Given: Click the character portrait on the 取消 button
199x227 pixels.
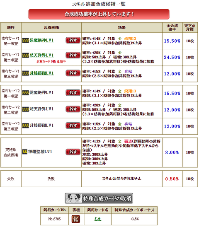Looking at the screenshot, I should click(x=74, y=198).
